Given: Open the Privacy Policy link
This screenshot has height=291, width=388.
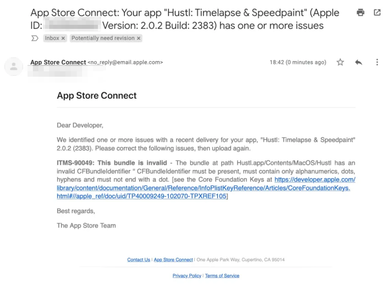Looking at the screenshot, I should pos(187,276).
